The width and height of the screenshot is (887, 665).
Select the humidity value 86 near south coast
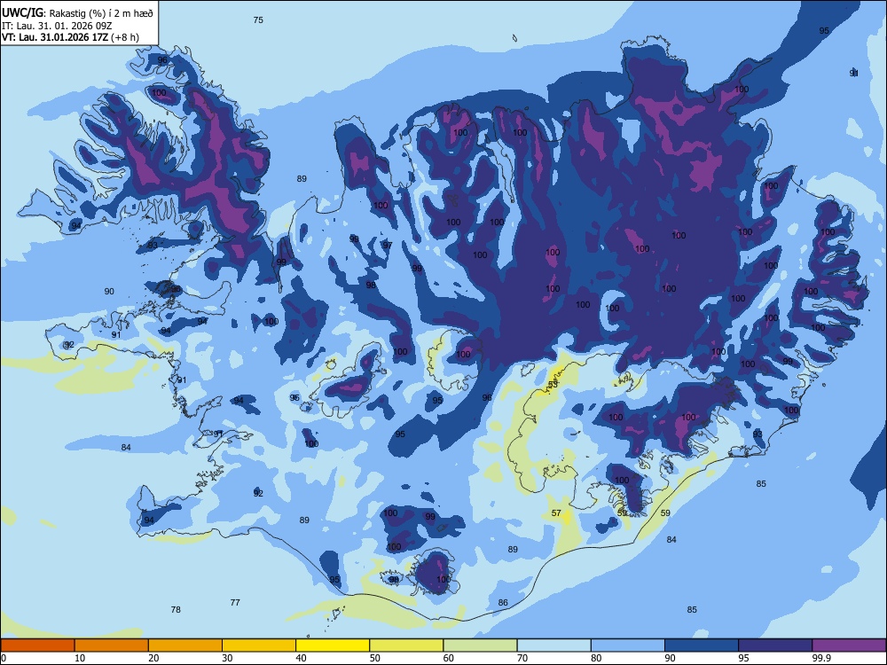pos(503,602)
